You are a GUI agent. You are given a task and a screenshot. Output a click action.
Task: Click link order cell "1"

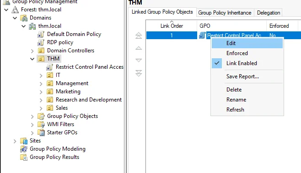click(x=172, y=36)
